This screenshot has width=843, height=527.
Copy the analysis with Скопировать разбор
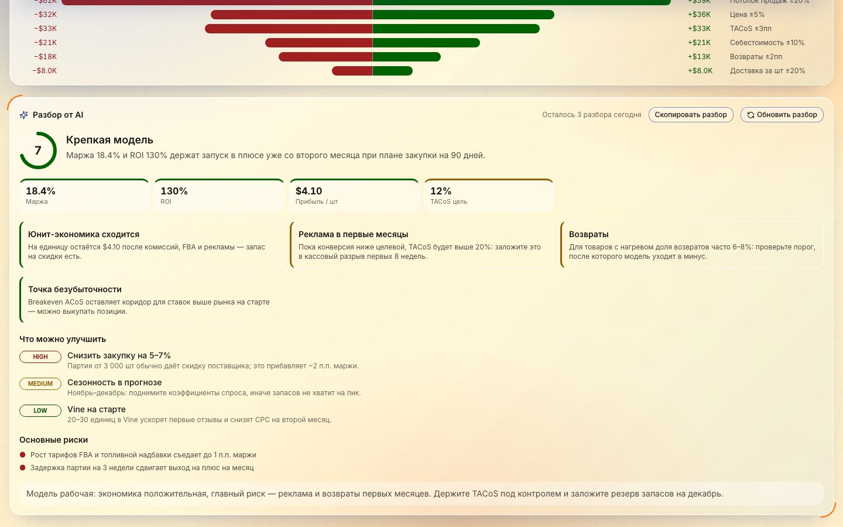[x=691, y=115]
